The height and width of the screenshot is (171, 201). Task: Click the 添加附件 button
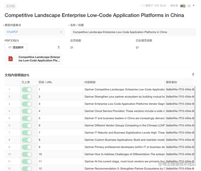click(16, 47)
